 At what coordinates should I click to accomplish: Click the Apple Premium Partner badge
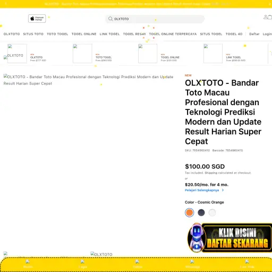37,19
